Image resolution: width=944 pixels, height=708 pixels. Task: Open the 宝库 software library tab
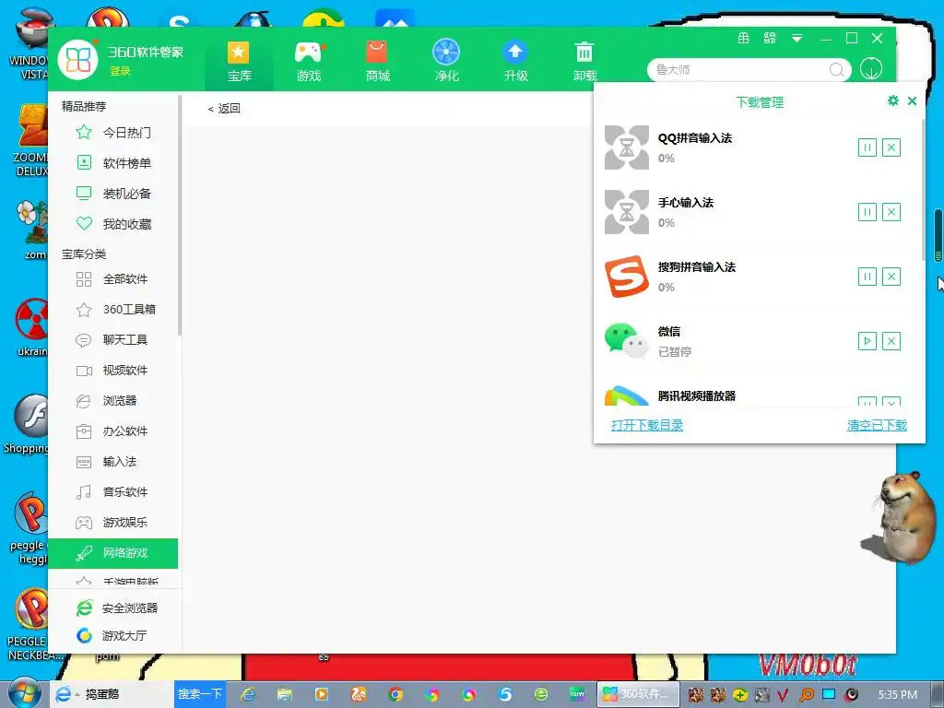click(239, 62)
